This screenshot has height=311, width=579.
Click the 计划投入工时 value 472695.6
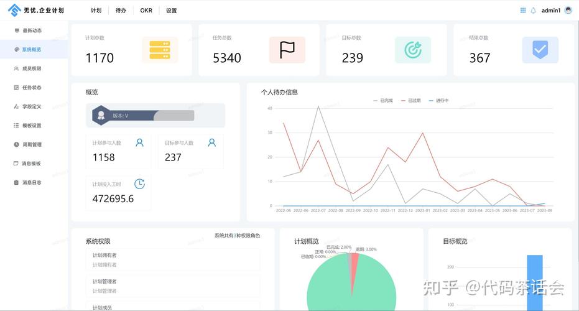point(113,198)
